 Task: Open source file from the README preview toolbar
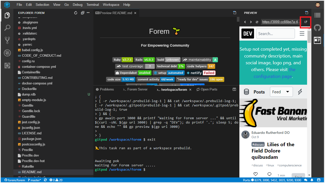coord(235,13)
